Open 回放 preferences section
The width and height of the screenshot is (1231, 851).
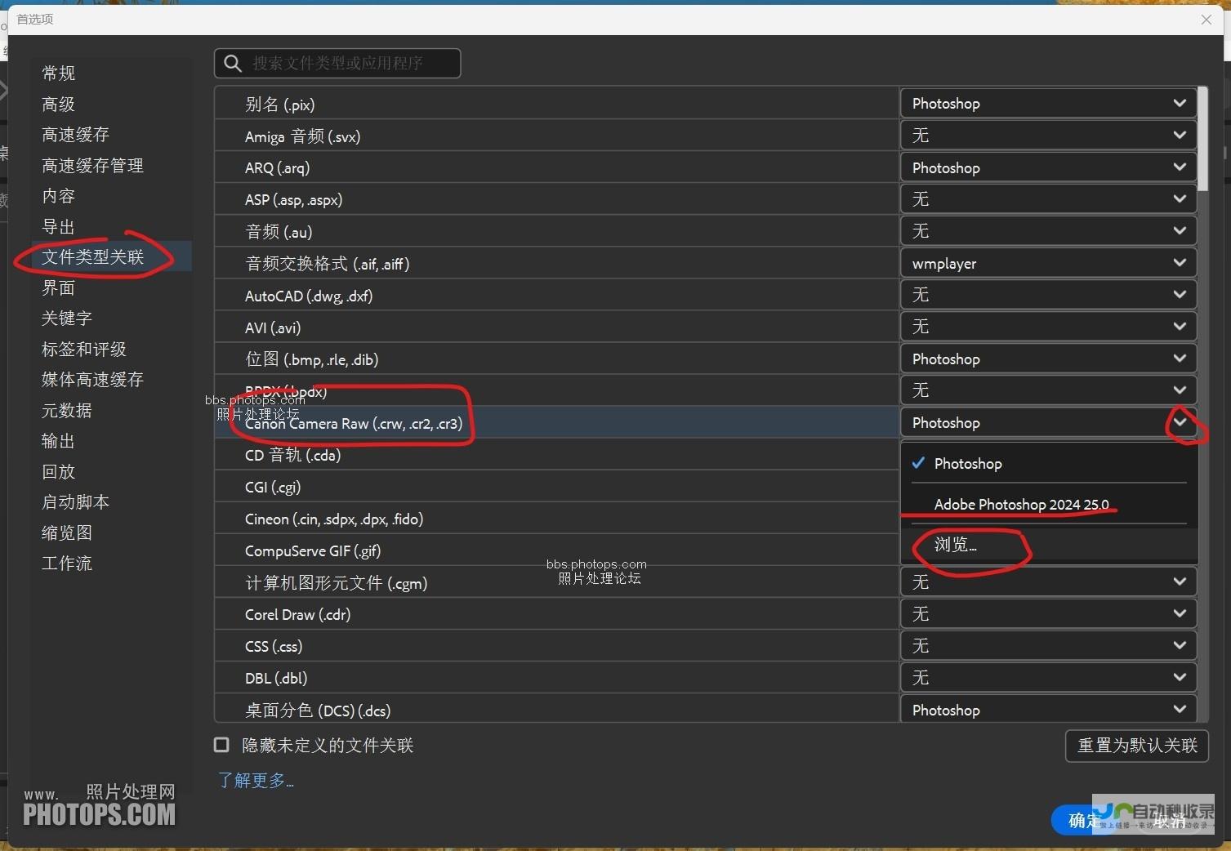click(x=59, y=471)
